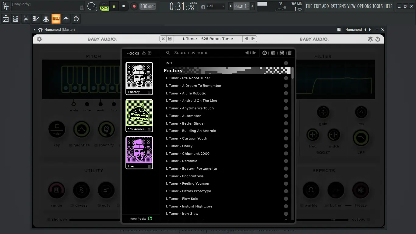Click the save preset icon beside trash
This screenshot has height=234, width=416.
282,53
